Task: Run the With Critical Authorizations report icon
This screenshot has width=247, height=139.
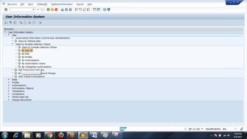Action: 15,76
